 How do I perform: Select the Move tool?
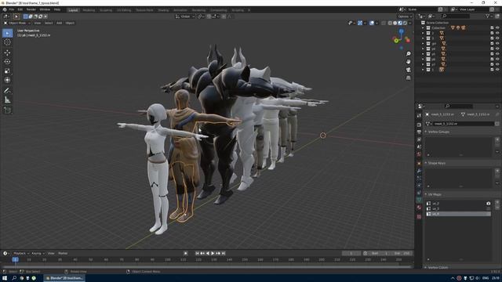pos(7,52)
